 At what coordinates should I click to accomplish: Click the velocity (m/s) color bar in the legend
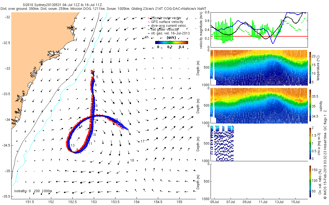pos(171,42)
